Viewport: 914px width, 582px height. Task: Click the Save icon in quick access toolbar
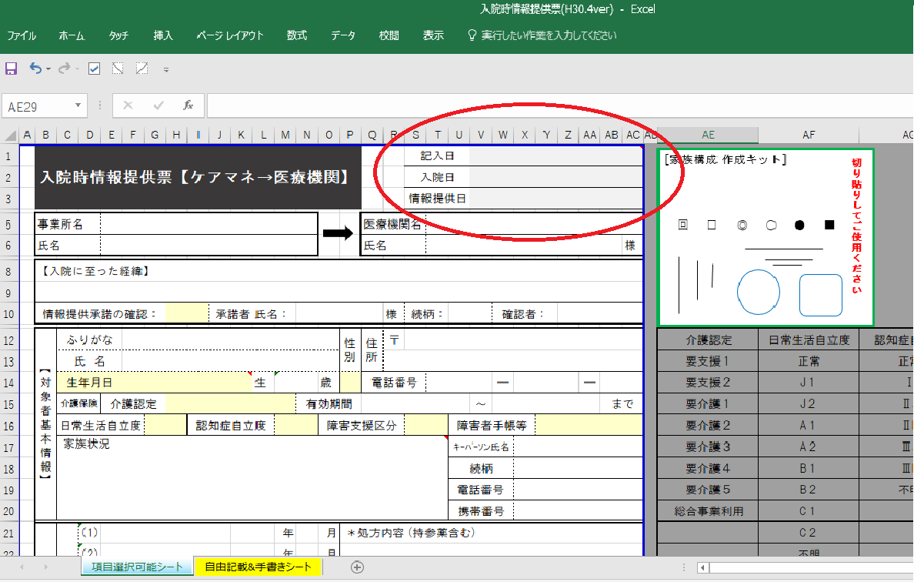click(x=12, y=69)
